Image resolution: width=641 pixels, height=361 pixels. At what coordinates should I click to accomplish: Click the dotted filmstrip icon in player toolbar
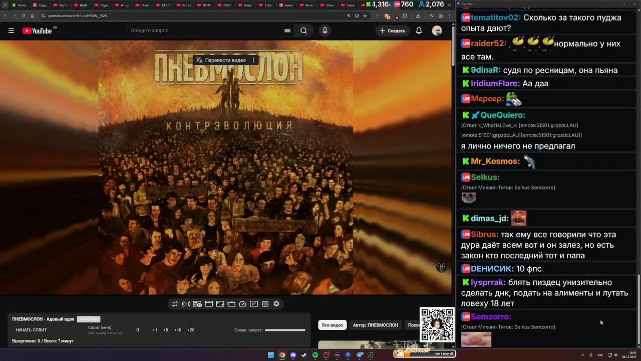click(231, 304)
